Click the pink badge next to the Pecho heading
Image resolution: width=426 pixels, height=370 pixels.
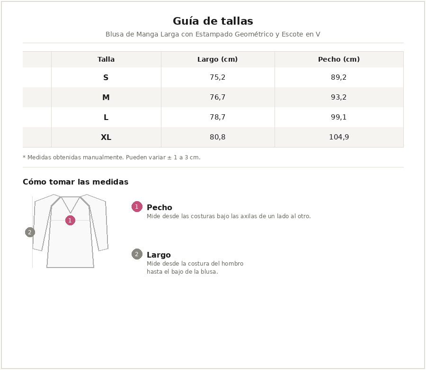point(137,206)
